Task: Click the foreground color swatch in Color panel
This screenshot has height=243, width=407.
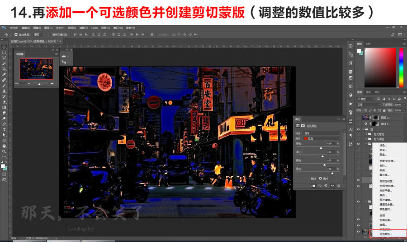Action: (359, 51)
